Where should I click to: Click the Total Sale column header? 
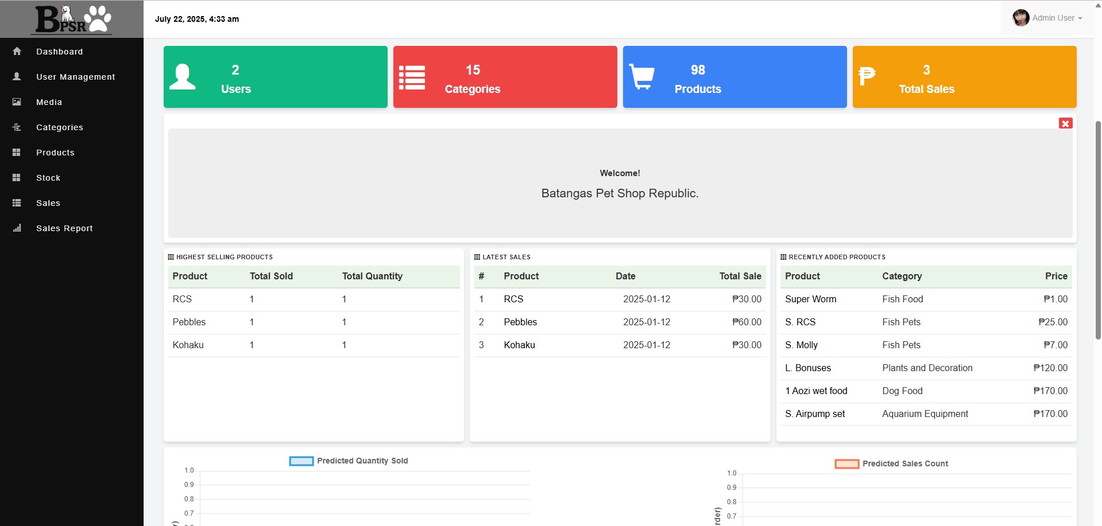tap(740, 276)
